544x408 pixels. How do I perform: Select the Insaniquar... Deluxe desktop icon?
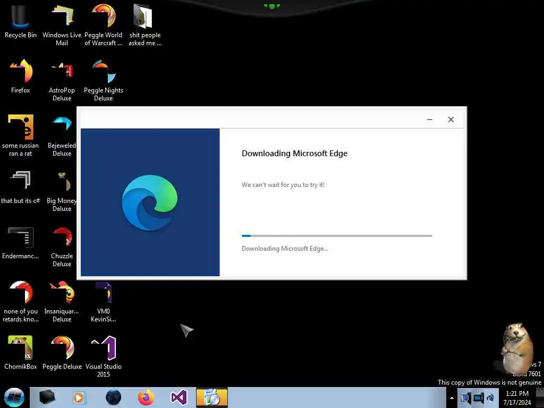click(x=62, y=301)
